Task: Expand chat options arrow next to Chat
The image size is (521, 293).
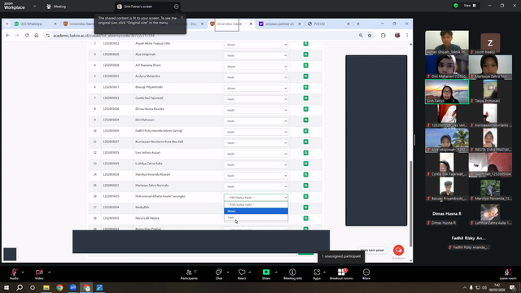Action: (228, 272)
